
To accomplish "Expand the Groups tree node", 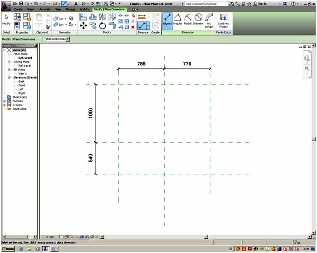I will point(4,105).
